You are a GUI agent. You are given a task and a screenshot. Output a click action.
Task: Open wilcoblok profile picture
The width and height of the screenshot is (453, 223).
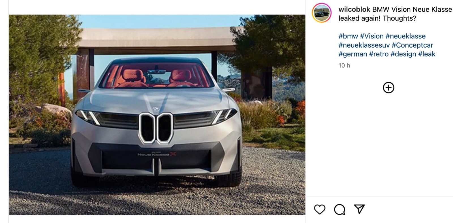(322, 13)
